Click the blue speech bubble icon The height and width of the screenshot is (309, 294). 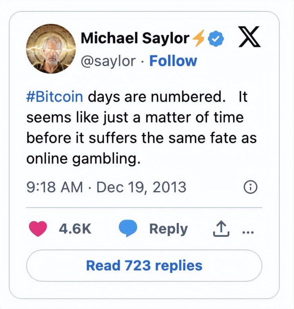128,228
